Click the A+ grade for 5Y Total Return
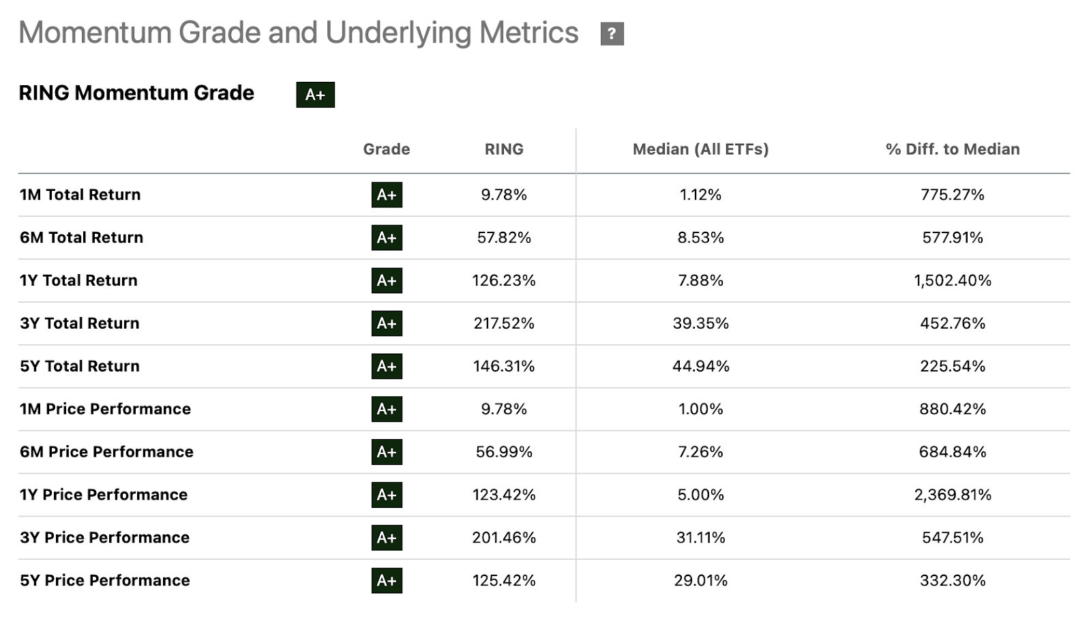This screenshot has height=617, width=1091. pos(387,366)
